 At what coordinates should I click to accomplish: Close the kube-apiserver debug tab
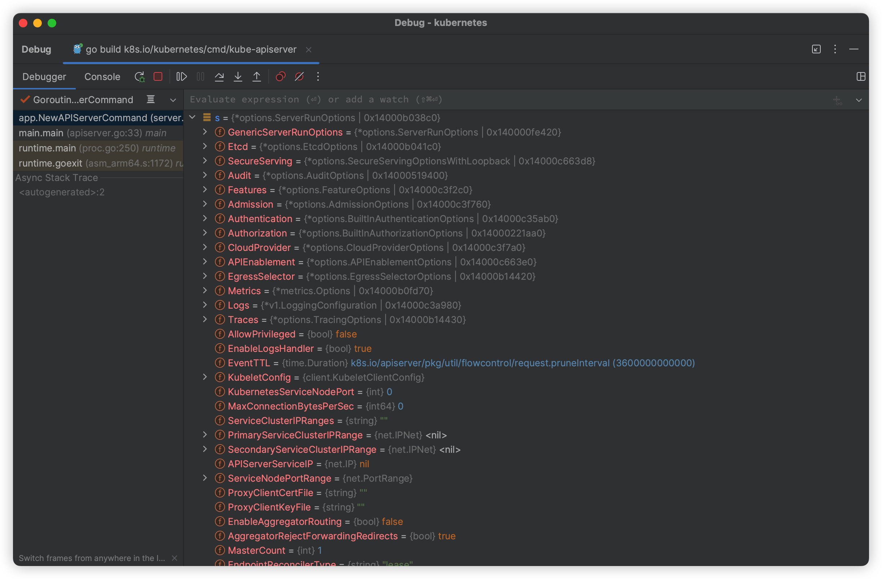(309, 50)
